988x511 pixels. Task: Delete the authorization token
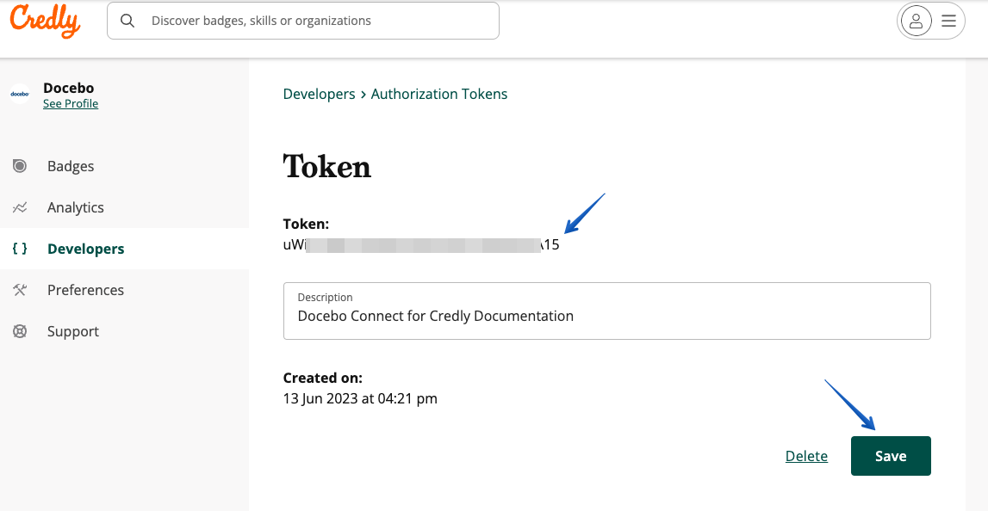tap(806, 456)
